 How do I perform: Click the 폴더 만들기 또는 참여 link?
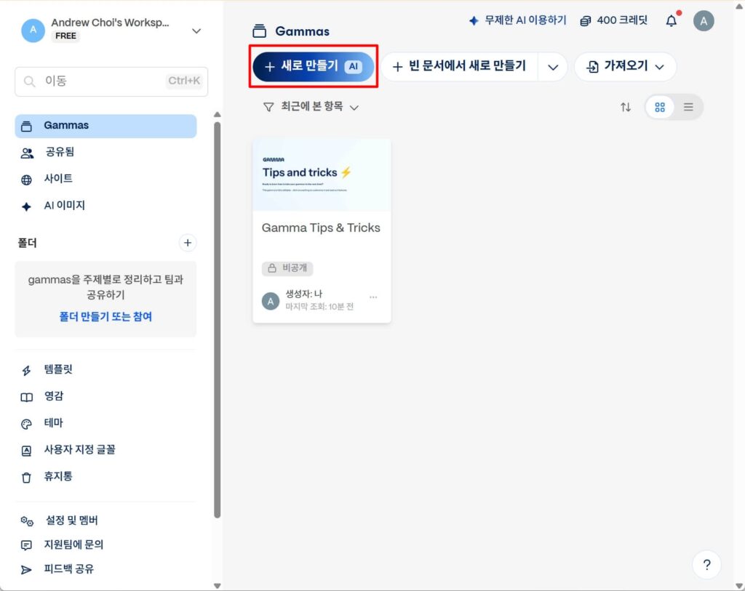point(105,317)
